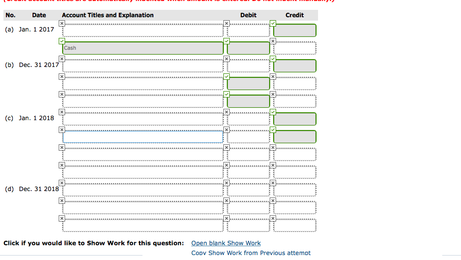Click the Jan. 1 2017 account title input field

click(x=143, y=31)
